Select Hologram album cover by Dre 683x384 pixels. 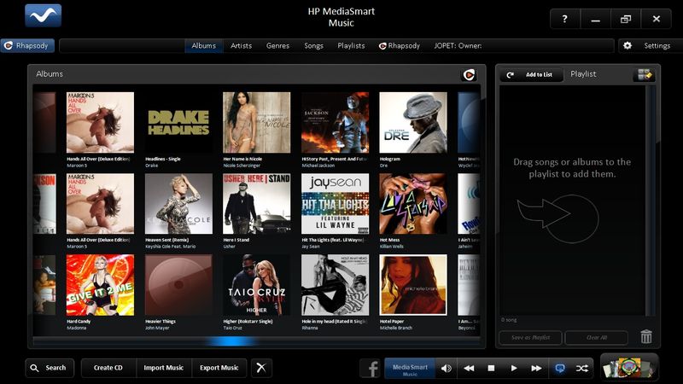pos(413,122)
